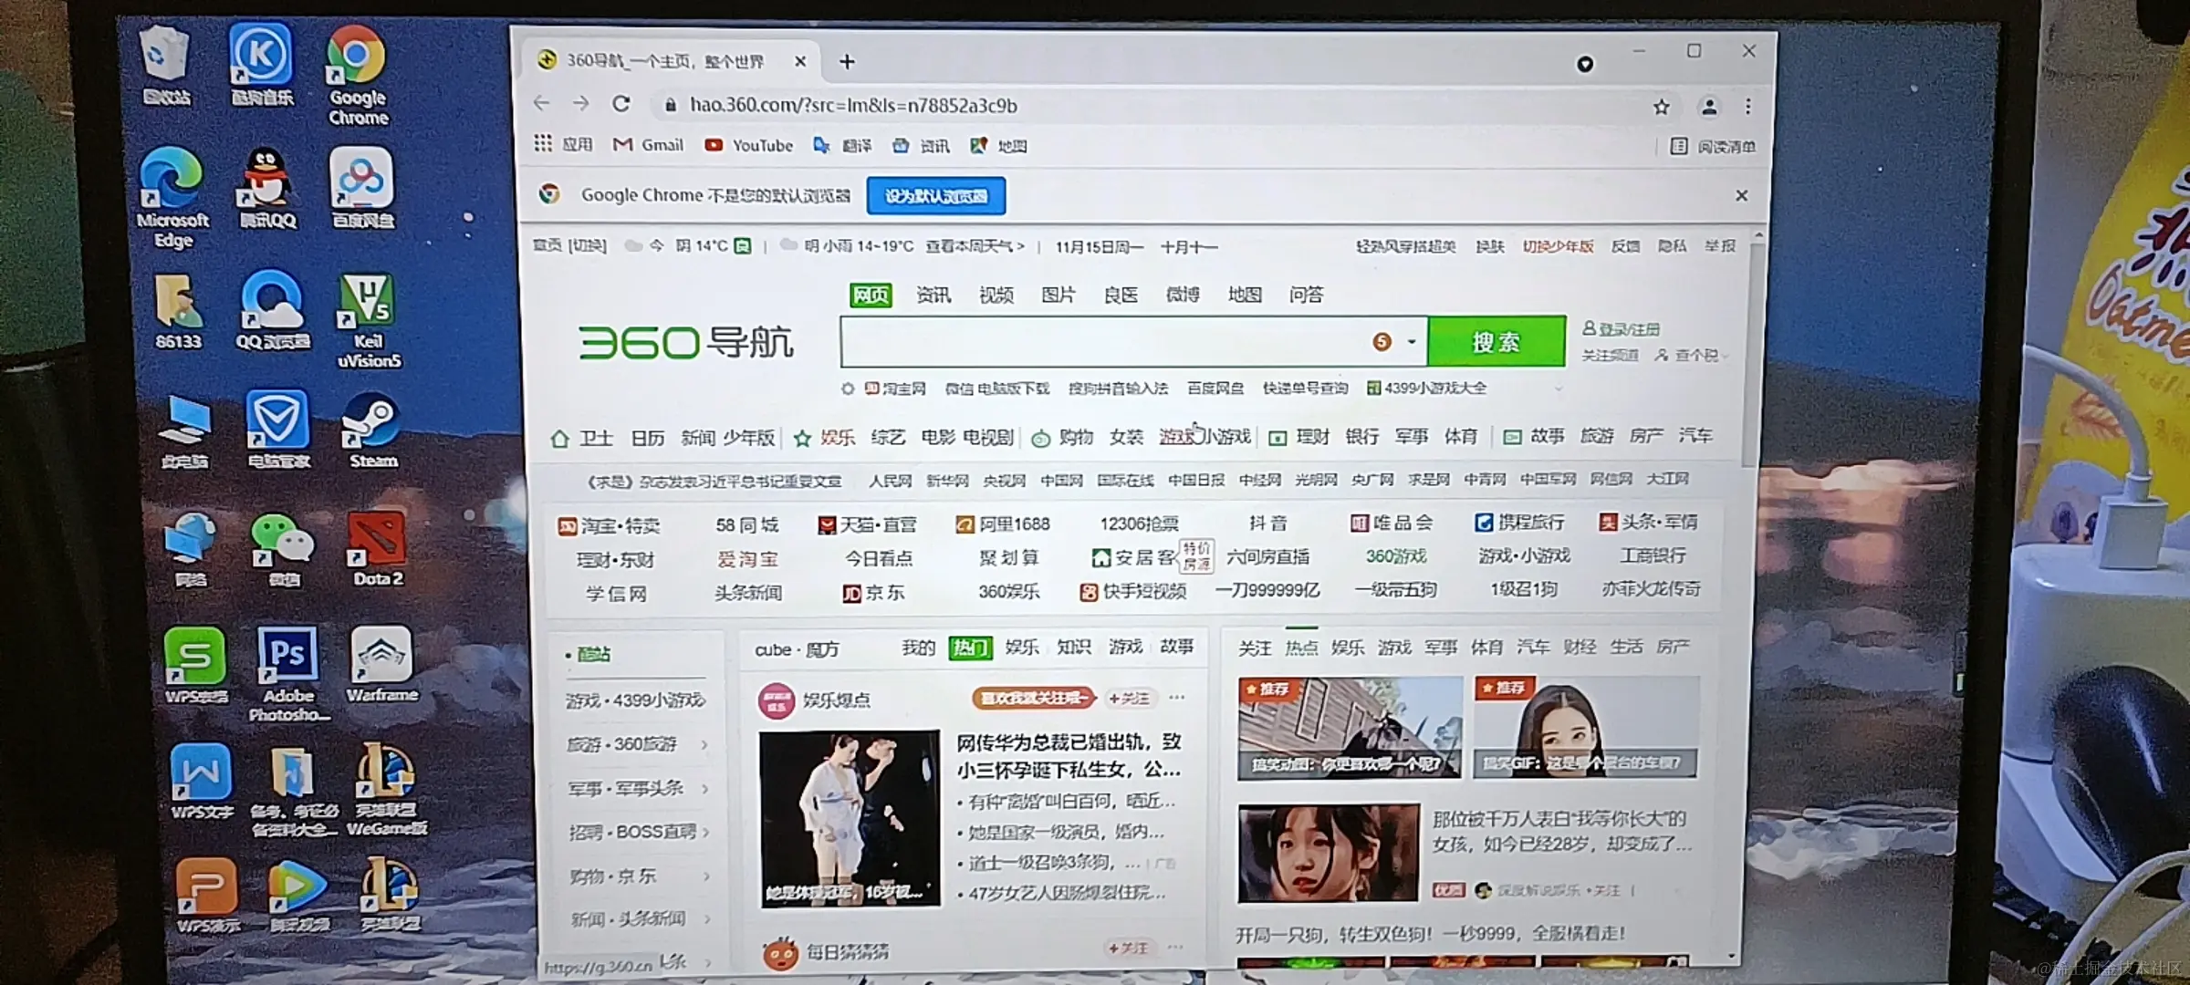Open the Chrome profile avatar icon
This screenshot has height=985, width=2190.
1708,108
